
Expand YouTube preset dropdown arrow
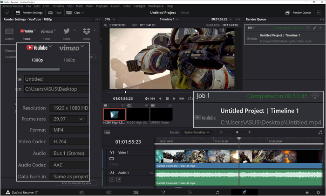[x=35, y=30]
